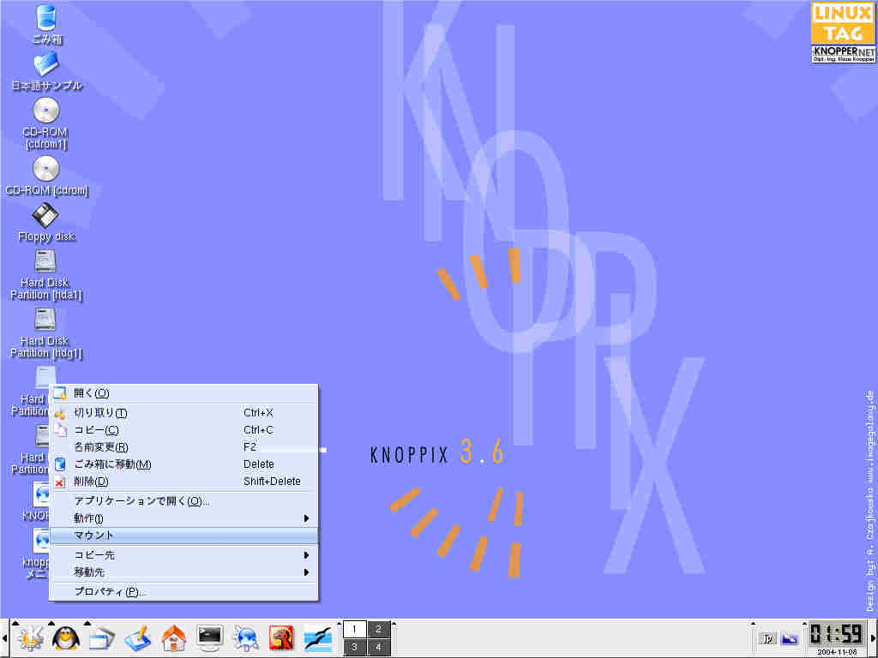Open the Home folder panel icon

(173, 637)
